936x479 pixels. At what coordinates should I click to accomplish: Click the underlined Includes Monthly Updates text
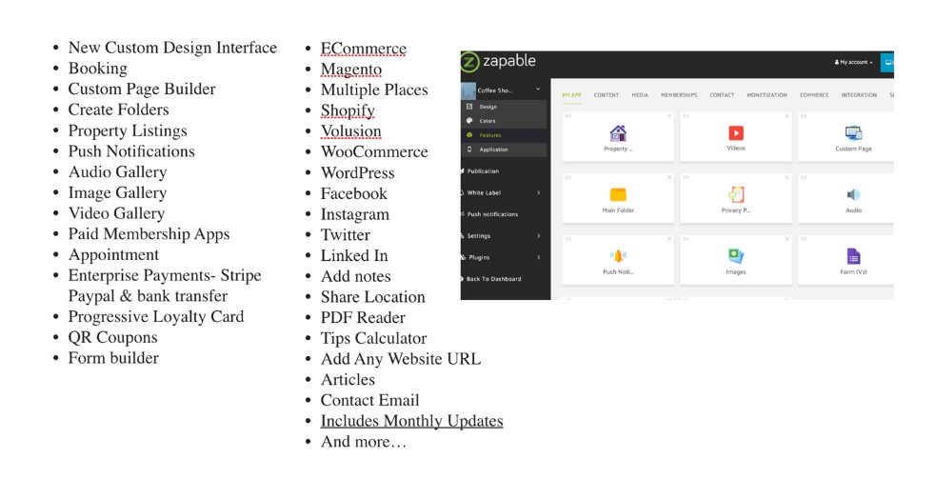click(x=412, y=421)
